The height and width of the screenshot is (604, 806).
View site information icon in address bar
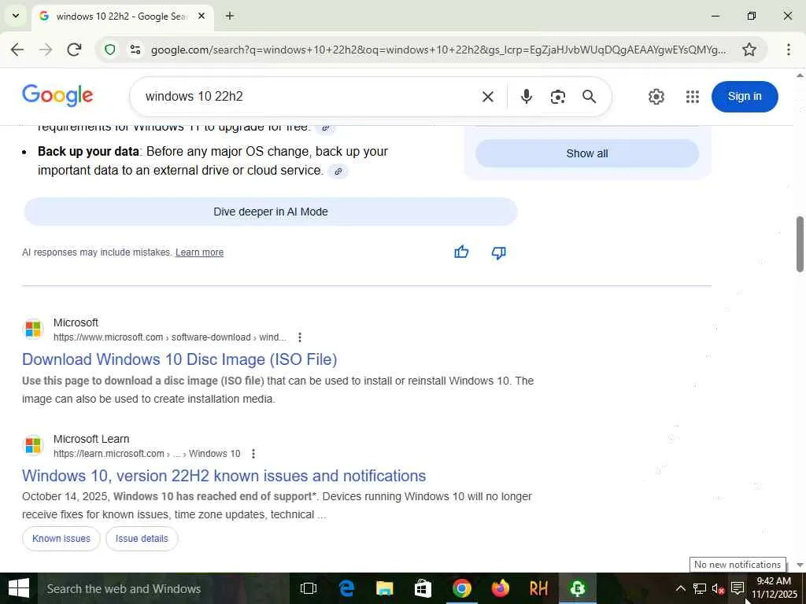coord(135,50)
